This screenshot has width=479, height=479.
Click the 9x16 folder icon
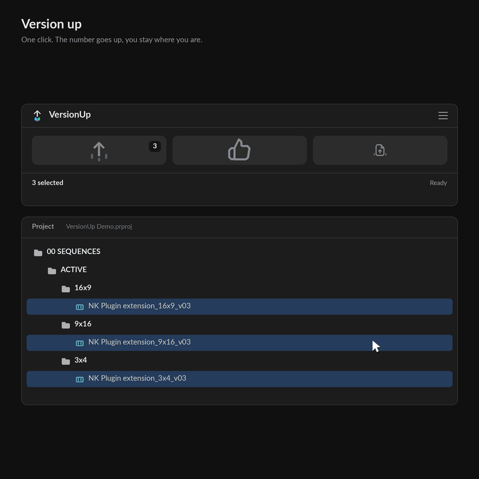click(65, 325)
